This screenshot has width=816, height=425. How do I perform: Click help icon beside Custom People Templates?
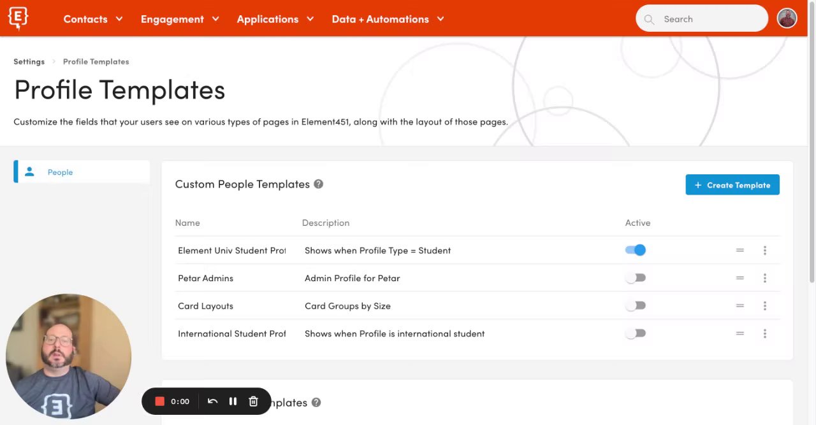318,184
